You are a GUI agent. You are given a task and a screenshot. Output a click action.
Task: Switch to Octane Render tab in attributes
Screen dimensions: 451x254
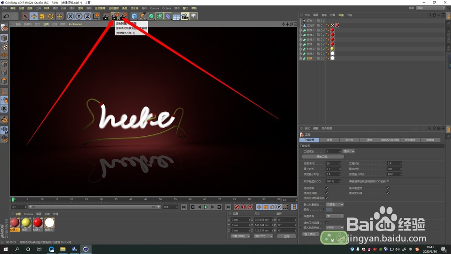[390, 140]
